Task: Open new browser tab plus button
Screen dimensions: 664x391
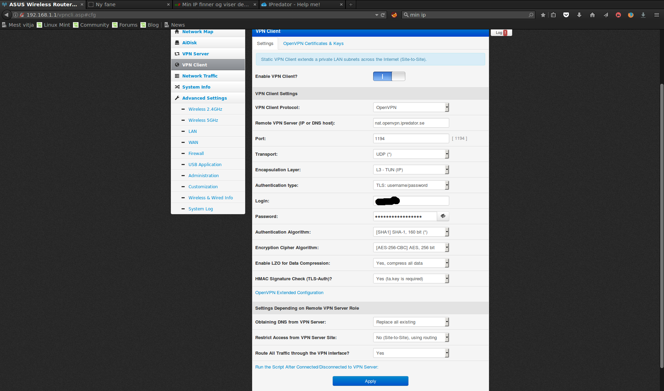Action: coord(351,4)
